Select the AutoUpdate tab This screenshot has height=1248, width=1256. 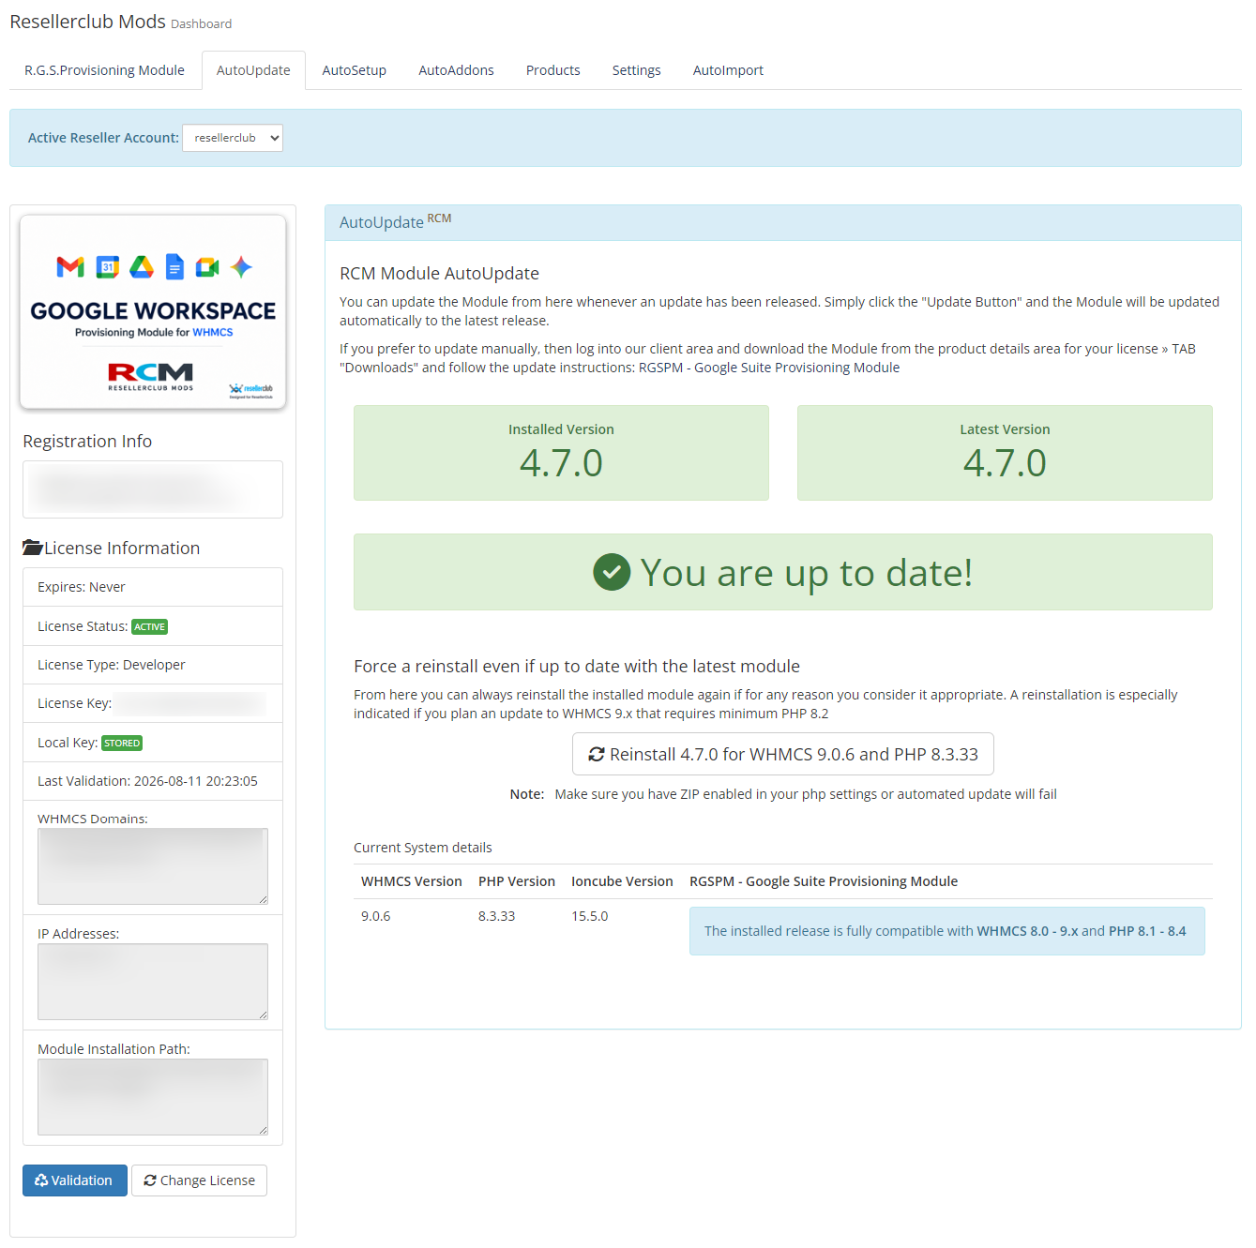253,70
